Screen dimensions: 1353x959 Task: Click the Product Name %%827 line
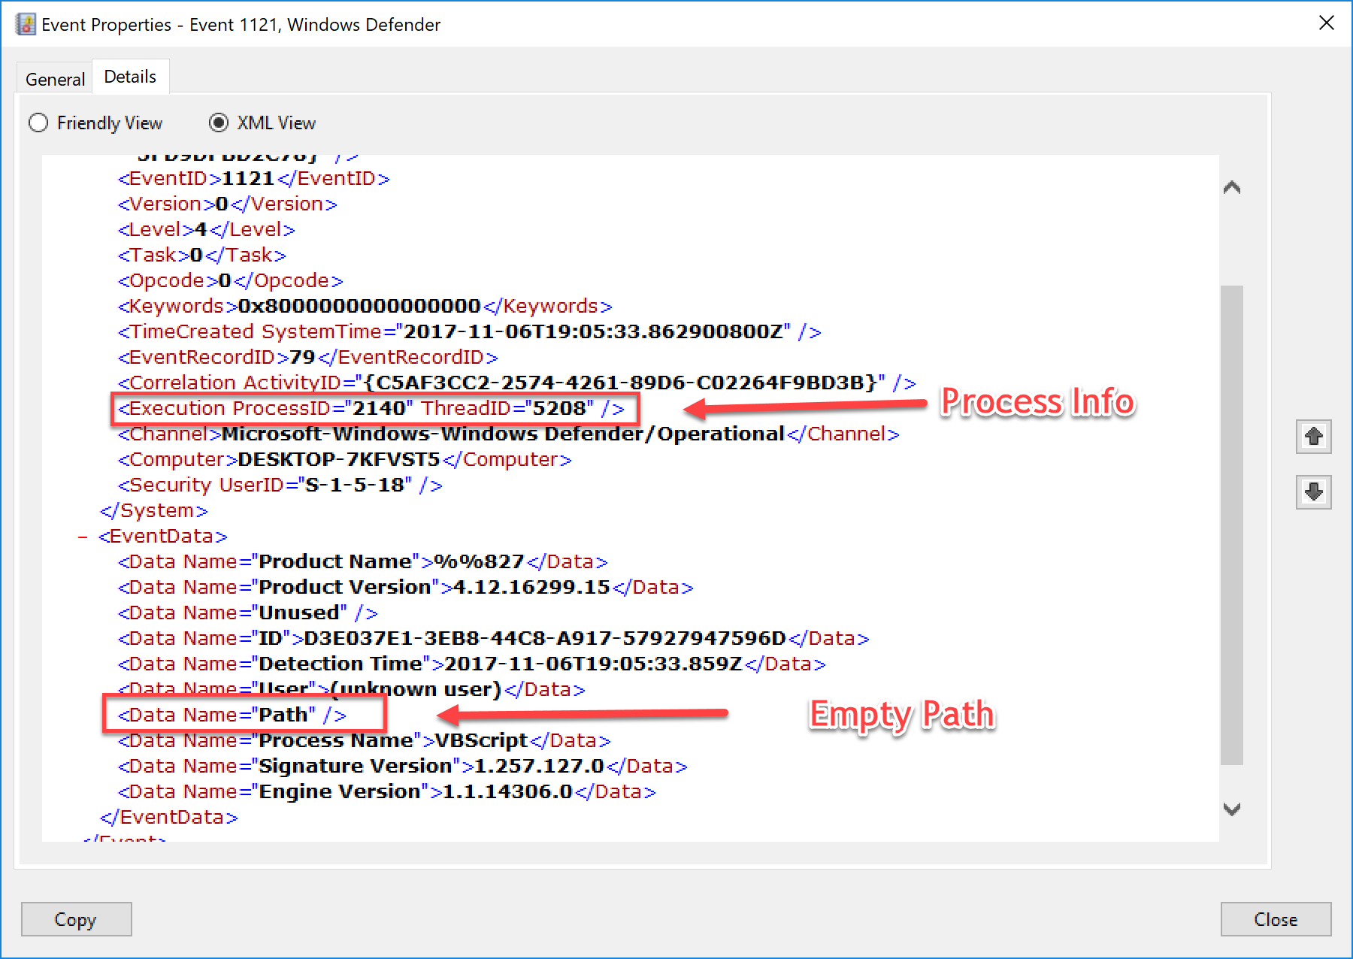coord(363,562)
